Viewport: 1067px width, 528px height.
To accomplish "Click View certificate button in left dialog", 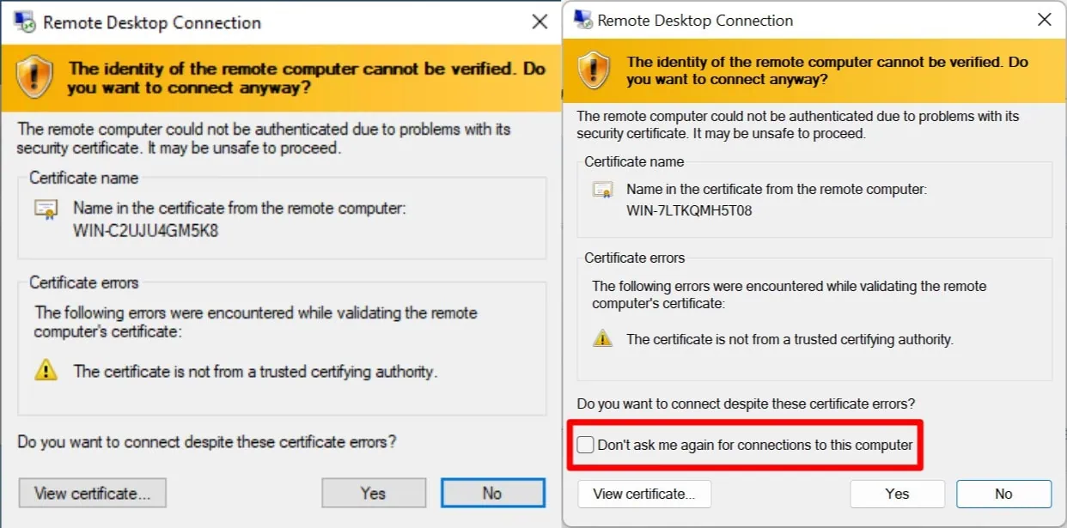I will (92, 493).
